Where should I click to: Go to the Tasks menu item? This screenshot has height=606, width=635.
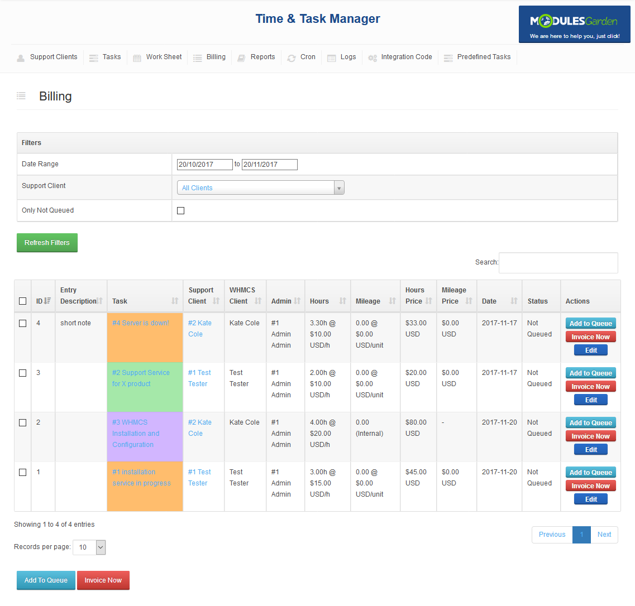[112, 57]
